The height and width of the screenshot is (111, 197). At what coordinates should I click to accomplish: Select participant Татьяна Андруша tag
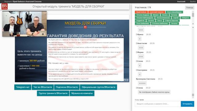pyautogui.click(x=143, y=15)
